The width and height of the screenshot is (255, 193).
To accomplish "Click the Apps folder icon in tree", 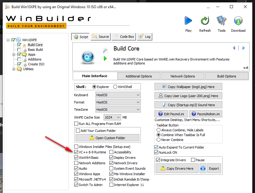I will coord(24,54).
